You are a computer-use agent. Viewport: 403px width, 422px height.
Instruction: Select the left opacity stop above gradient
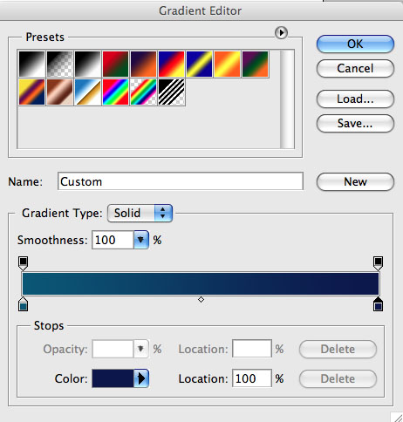coord(23,263)
